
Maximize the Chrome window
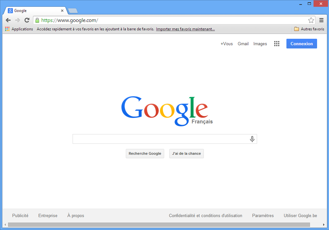pyautogui.click(x=309, y=4)
